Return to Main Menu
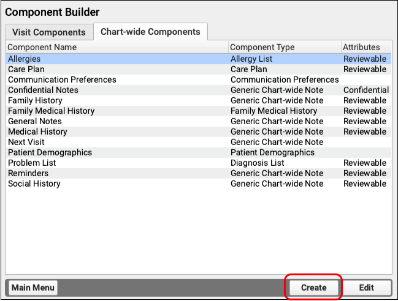 coord(33,288)
